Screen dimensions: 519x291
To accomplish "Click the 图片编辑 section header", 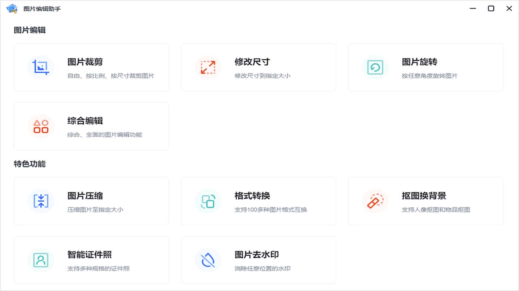I will point(29,30).
